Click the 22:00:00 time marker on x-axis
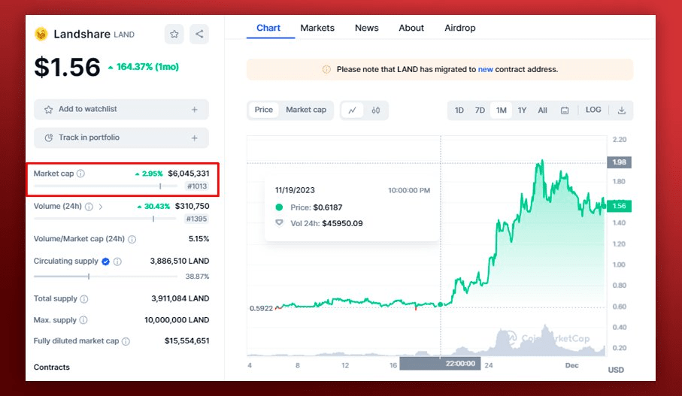The width and height of the screenshot is (682, 396). (x=440, y=364)
